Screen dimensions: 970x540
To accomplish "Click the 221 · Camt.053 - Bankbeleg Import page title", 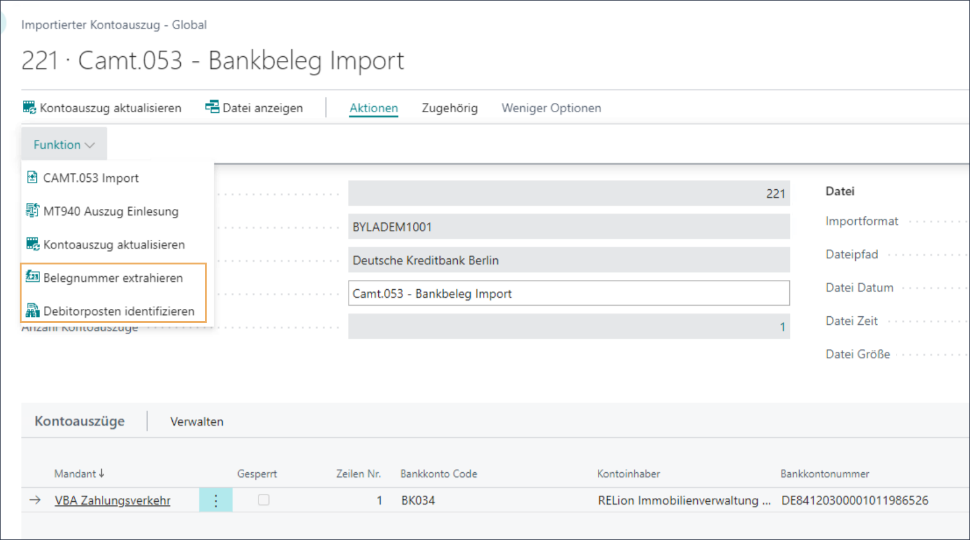I will [213, 60].
